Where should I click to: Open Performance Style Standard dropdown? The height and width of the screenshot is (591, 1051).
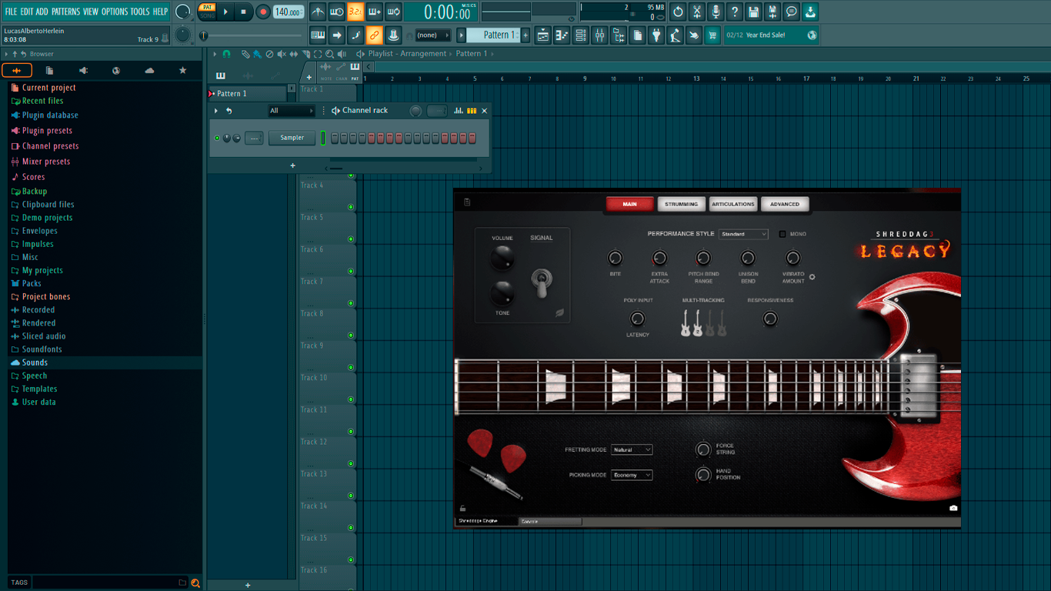(x=743, y=234)
